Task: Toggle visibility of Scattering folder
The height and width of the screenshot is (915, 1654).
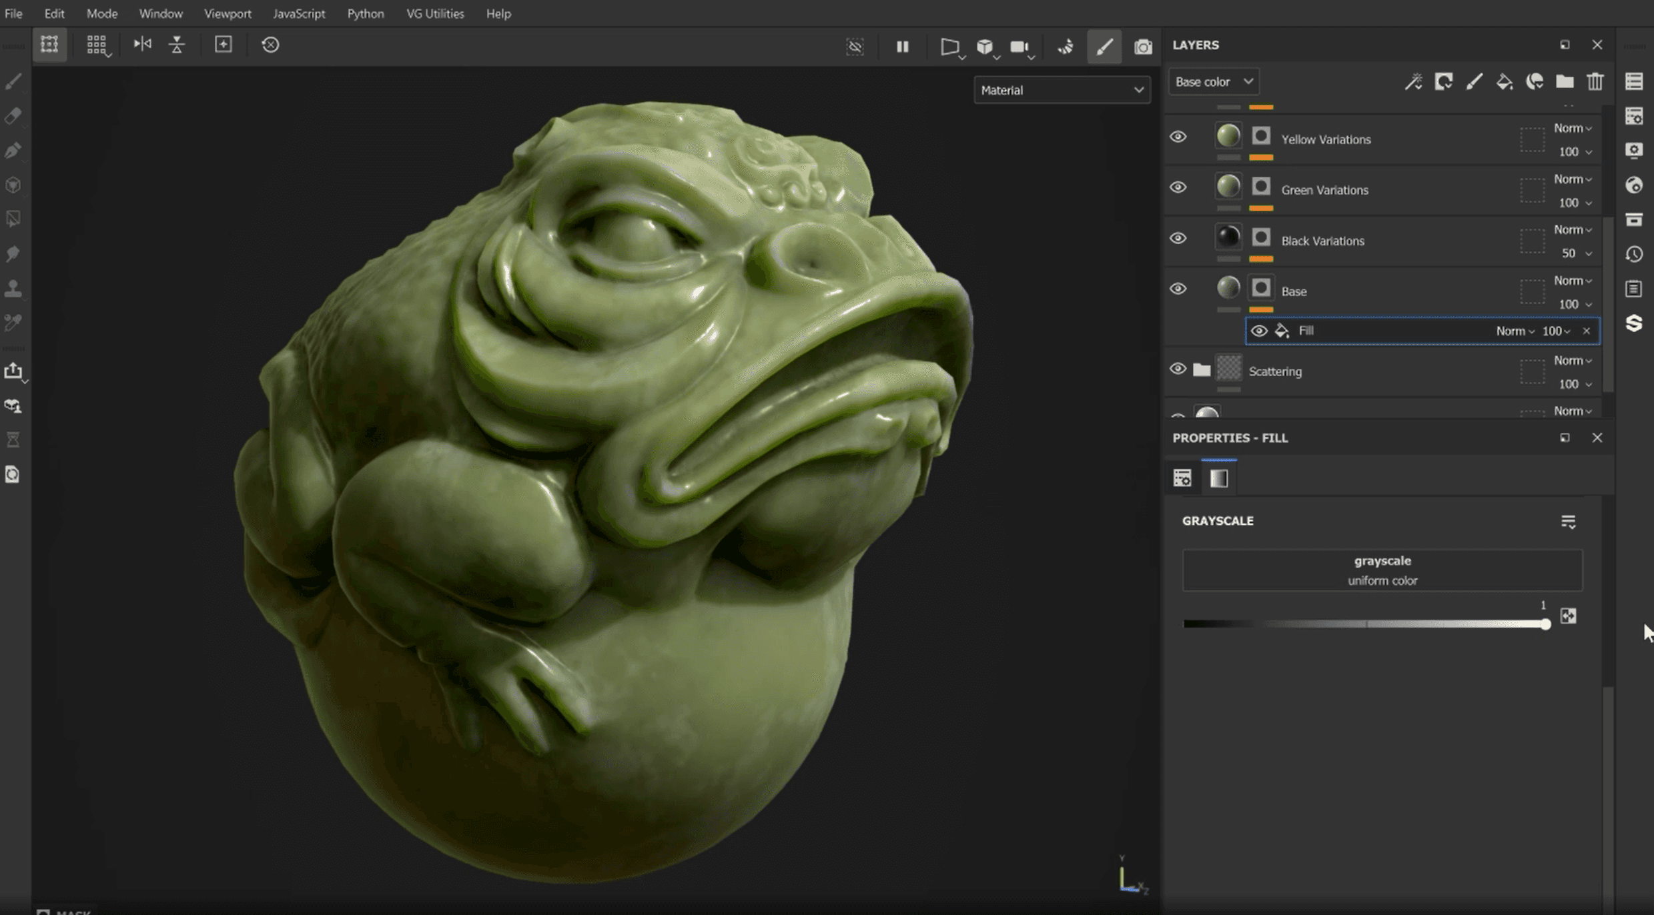Action: pos(1178,369)
